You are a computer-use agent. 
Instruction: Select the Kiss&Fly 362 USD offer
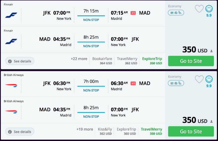(x=105, y=131)
